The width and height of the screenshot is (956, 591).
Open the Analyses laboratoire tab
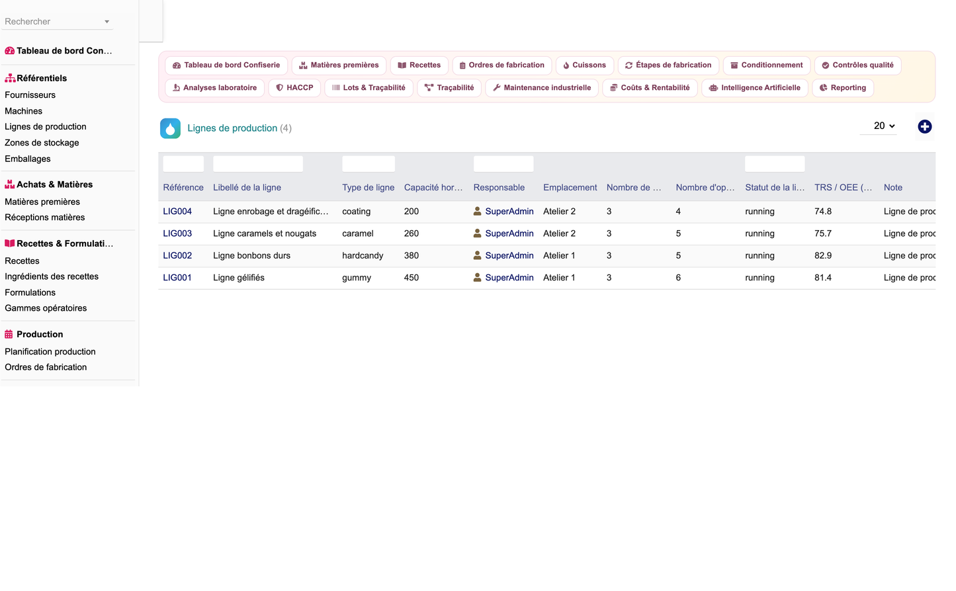pos(214,88)
